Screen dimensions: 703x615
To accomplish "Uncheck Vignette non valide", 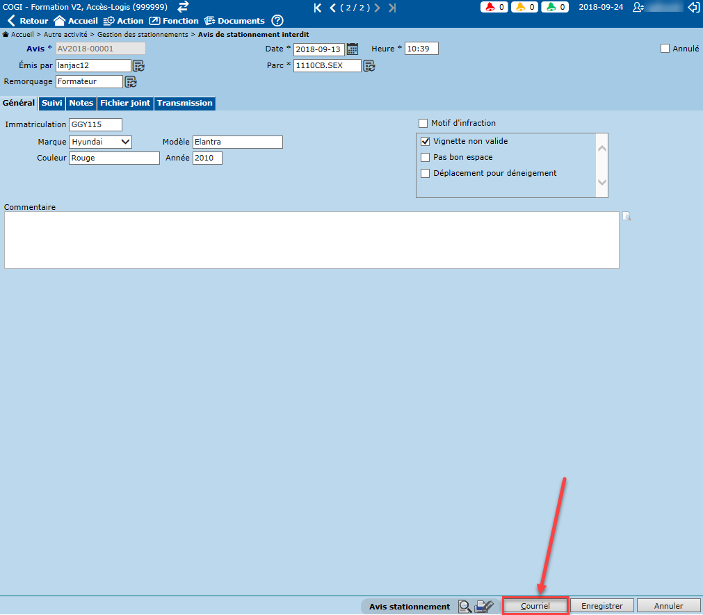I will [x=426, y=141].
